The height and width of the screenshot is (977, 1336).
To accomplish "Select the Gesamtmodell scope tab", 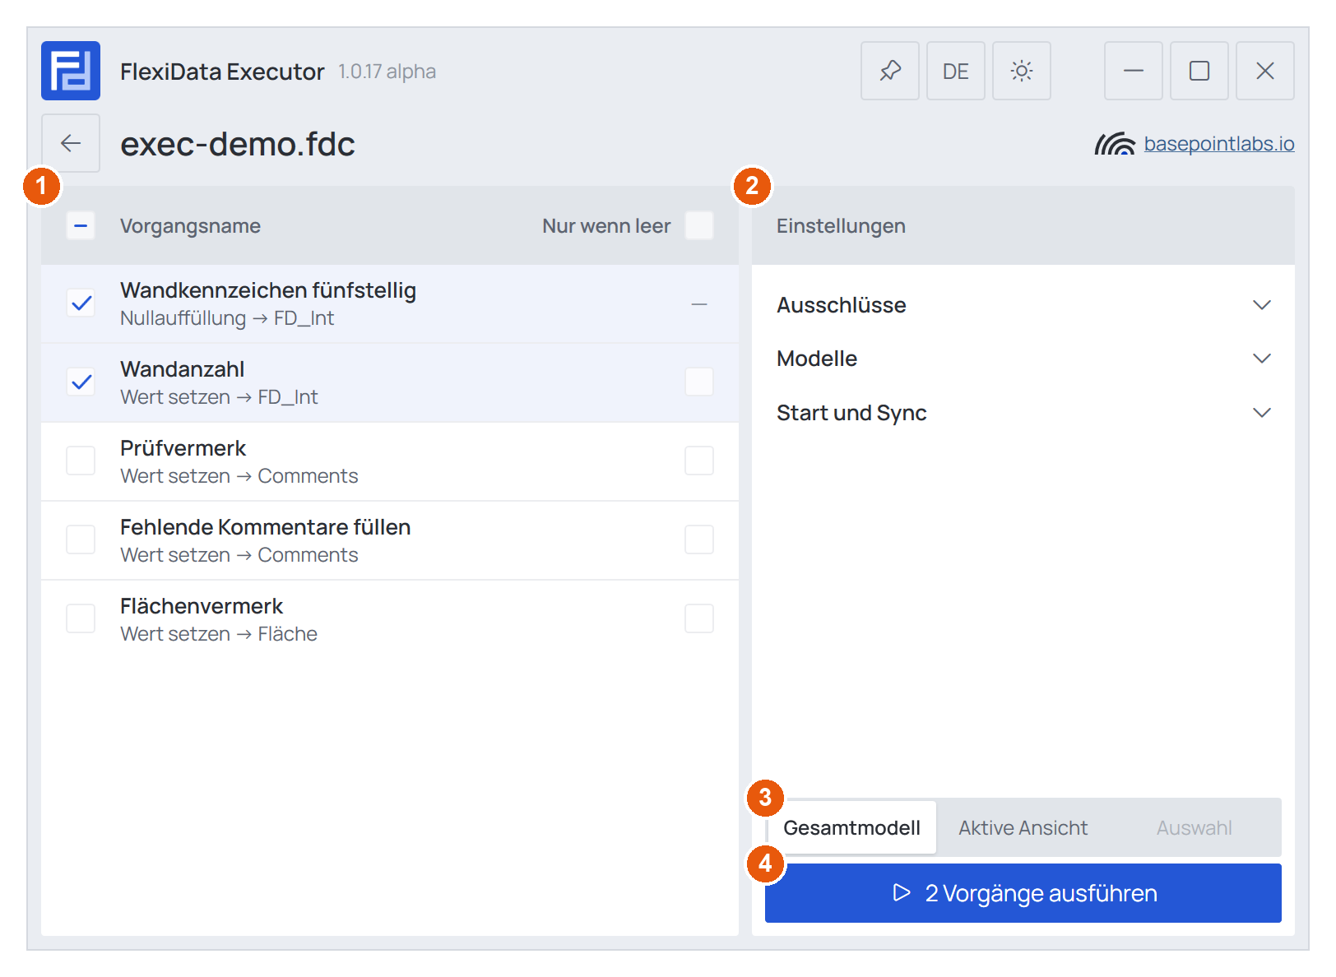I will click(x=851, y=827).
